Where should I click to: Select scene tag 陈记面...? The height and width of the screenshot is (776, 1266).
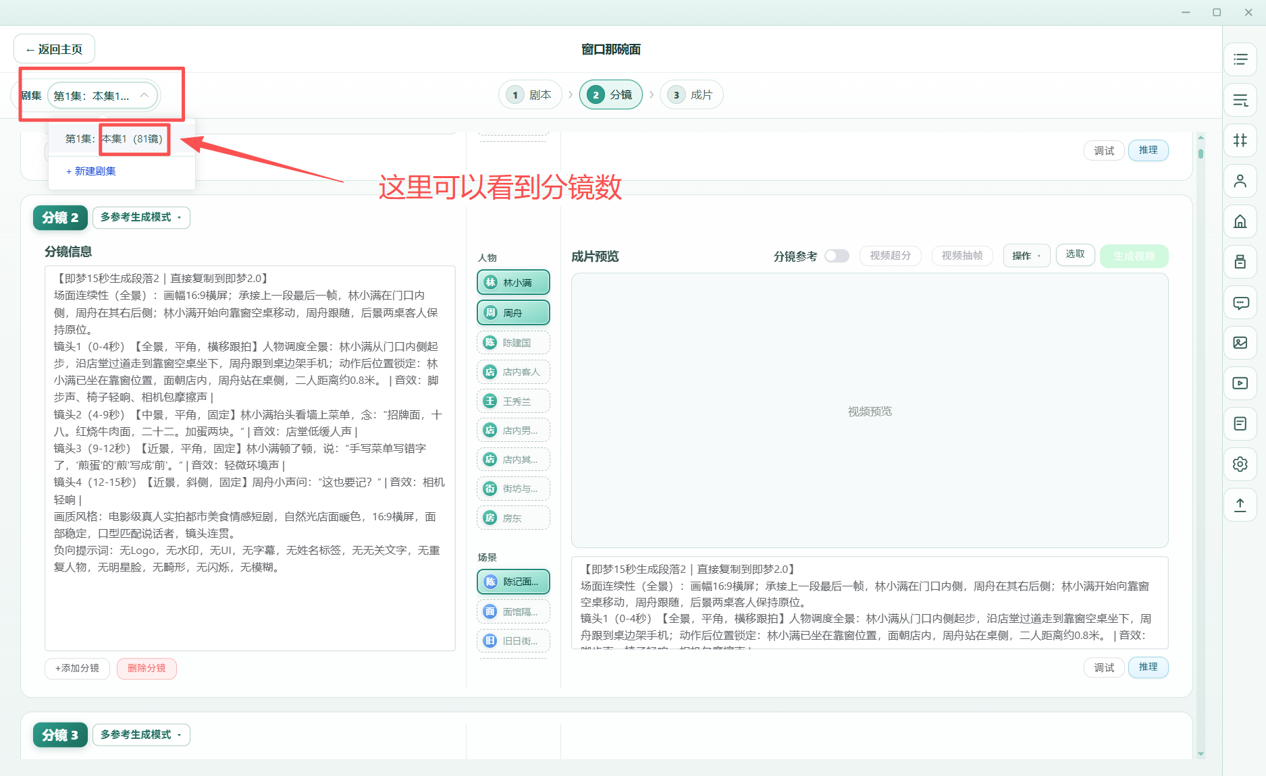tap(513, 582)
